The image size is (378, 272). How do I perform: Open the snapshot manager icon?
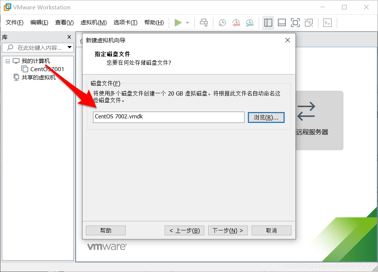click(249, 22)
